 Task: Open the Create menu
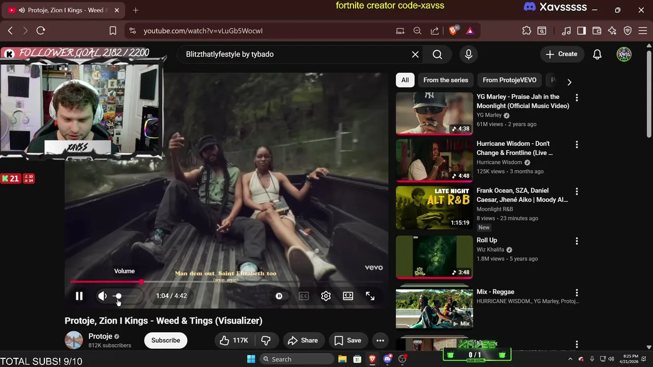pos(562,54)
